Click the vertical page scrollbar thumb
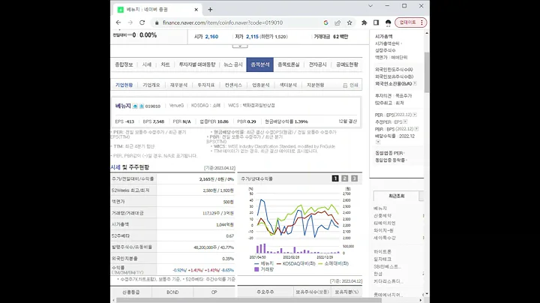Screen dimensions: 540x303 (x=427, y=72)
